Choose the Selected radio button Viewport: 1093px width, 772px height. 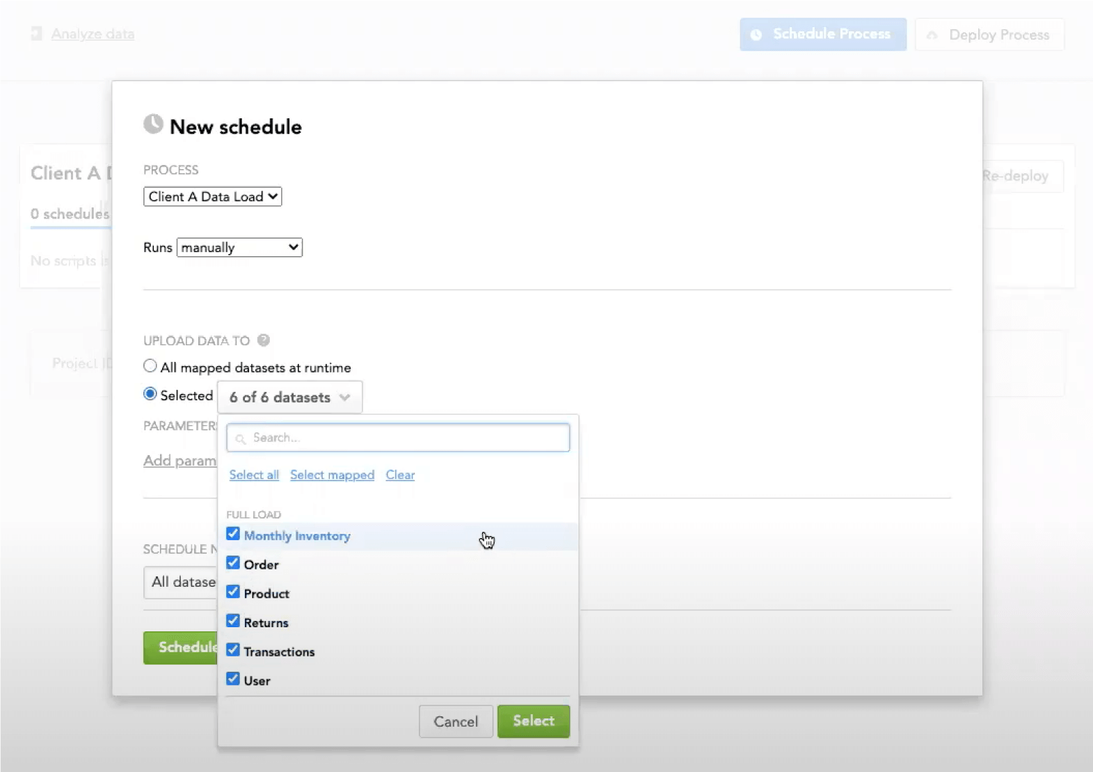[150, 394]
